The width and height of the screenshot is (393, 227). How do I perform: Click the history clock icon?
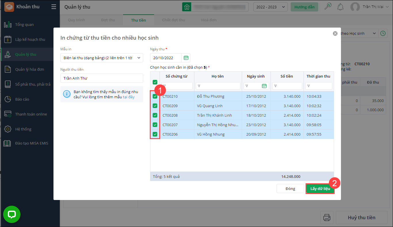(383, 33)
